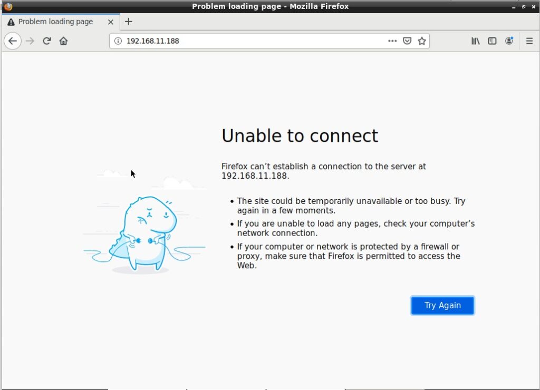Image resolution: width=540 pixels, height=390 pixels.
Task: Click the warning icon on the tab
Action: coord(11,22)
